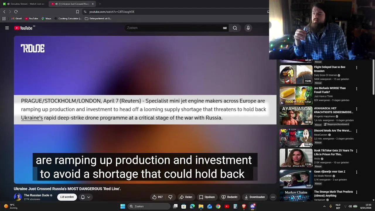375x211 pixels.
Task: Open the Windows Start menu
Action: tap(123, 206)
